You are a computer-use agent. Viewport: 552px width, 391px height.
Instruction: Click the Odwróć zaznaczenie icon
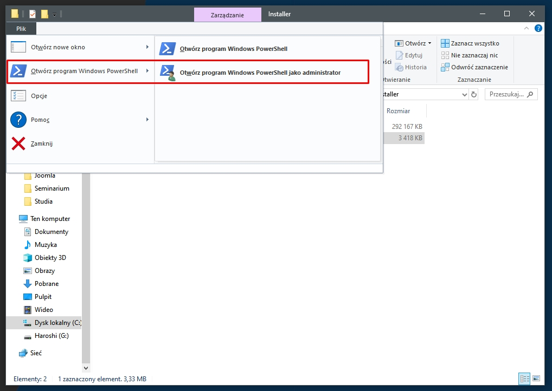[x=476, y=67]
